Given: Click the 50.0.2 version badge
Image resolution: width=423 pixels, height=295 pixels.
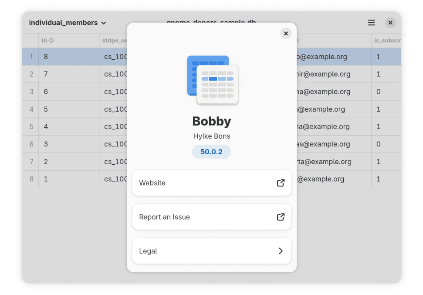Looking at the screenshot, I should click(212, 152).
